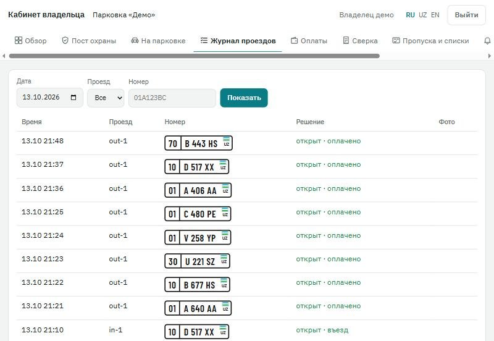Click time cell 13.10 21:10
The width and height of the screenshot is (494, 341).
[43, 330]
